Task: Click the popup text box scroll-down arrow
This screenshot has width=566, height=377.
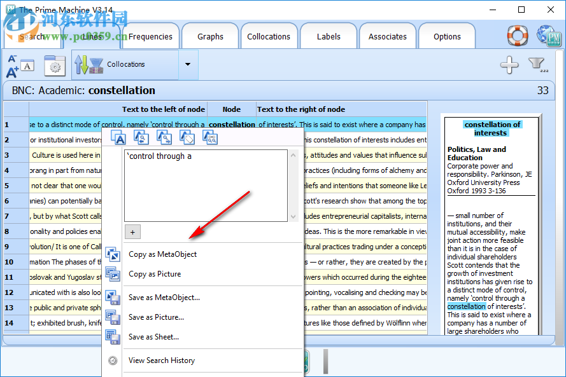Action: [293, 217]
